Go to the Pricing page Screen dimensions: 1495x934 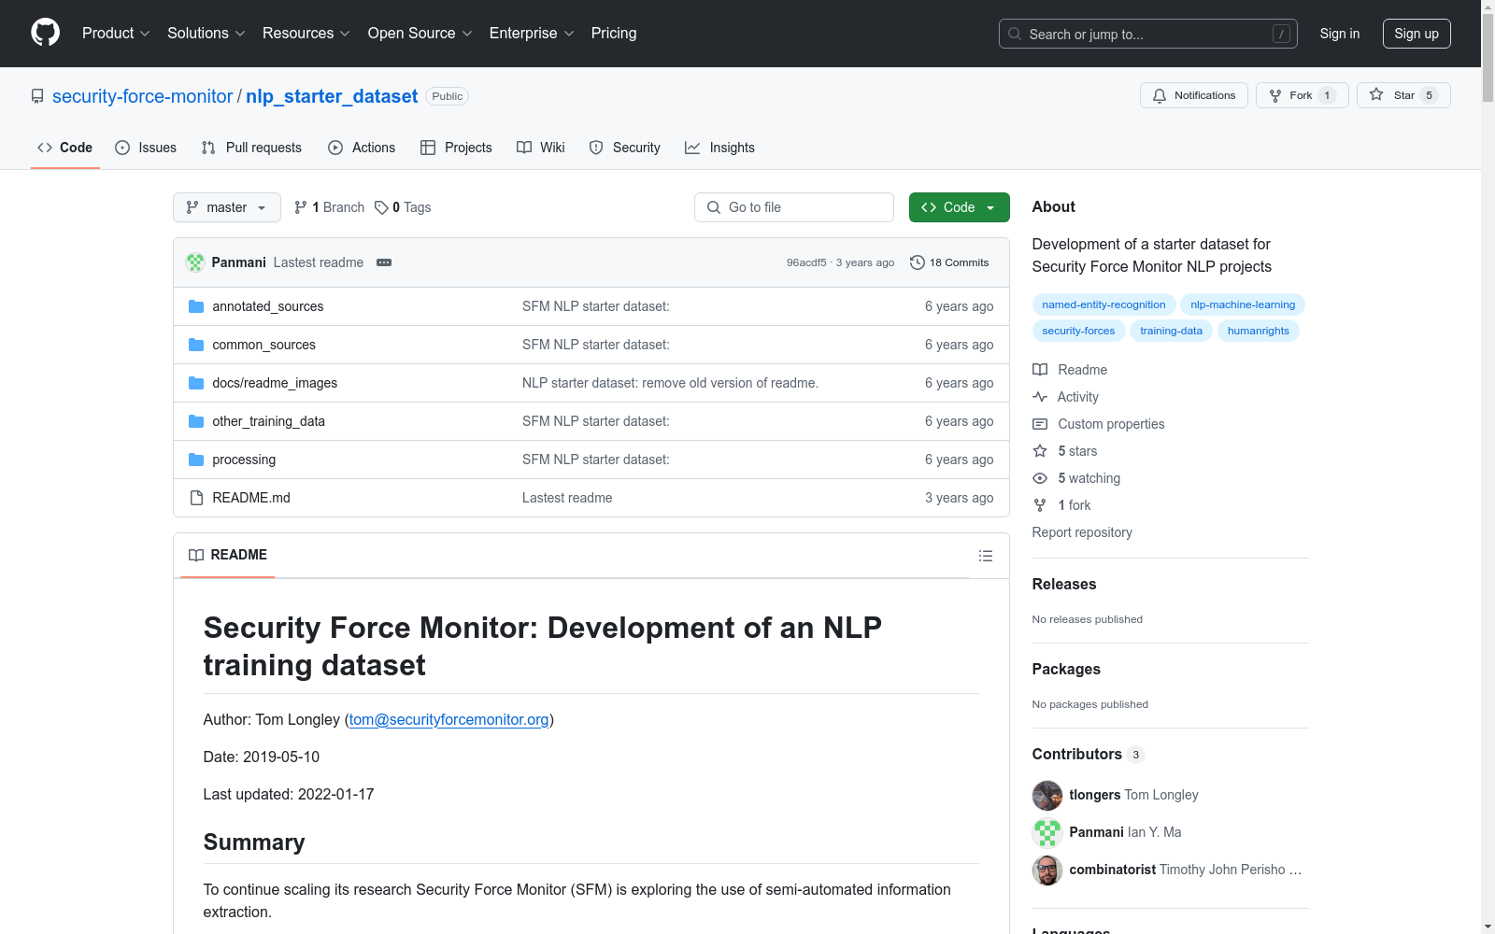pyautogui.click(x=614, y=33)
